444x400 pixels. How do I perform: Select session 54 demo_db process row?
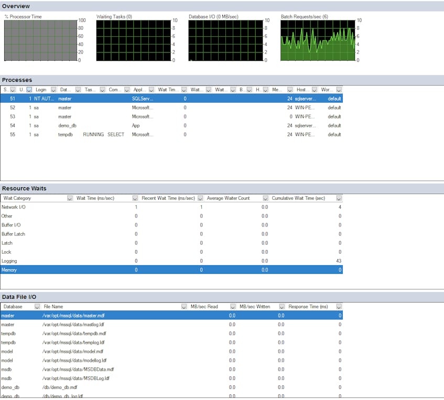[x=171, y=125]
